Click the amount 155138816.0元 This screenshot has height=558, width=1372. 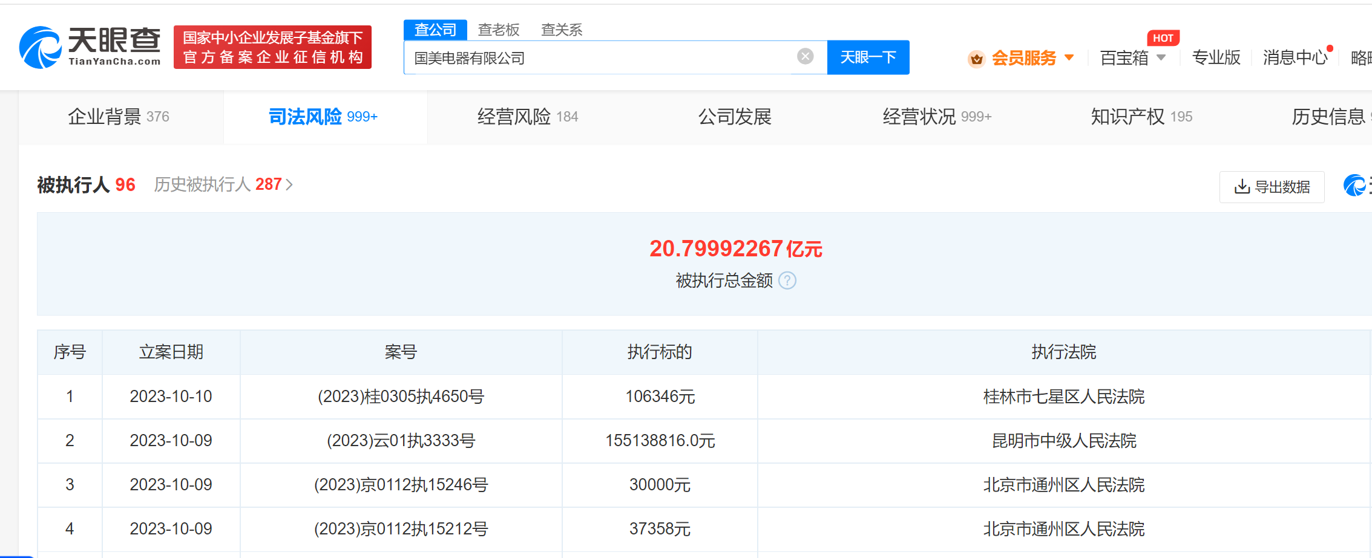(660, 441)
